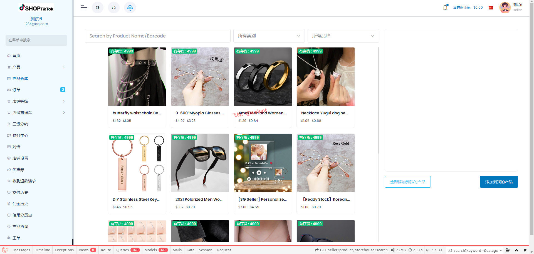Open 店铺设置 shop settings
This screenshot has height=254, width=534.
(x=36, y=158)
